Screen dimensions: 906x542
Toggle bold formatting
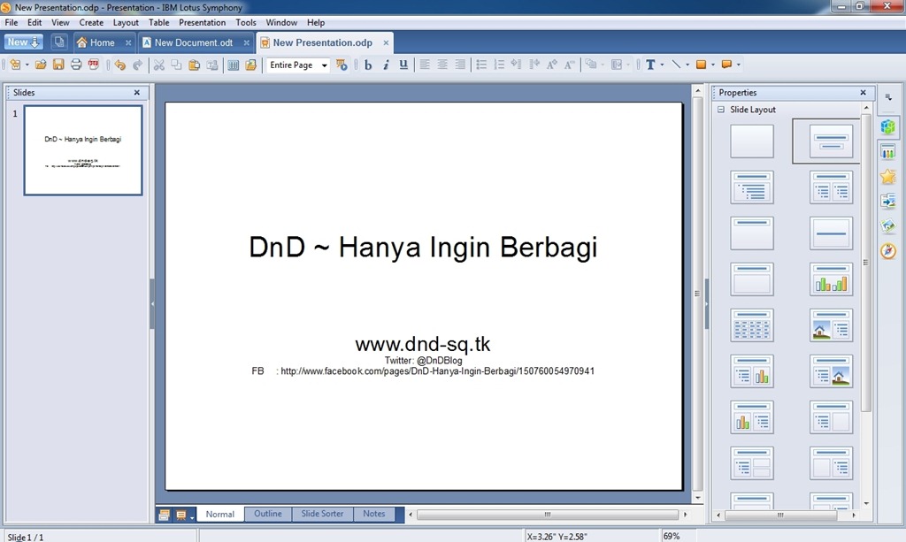368,65
